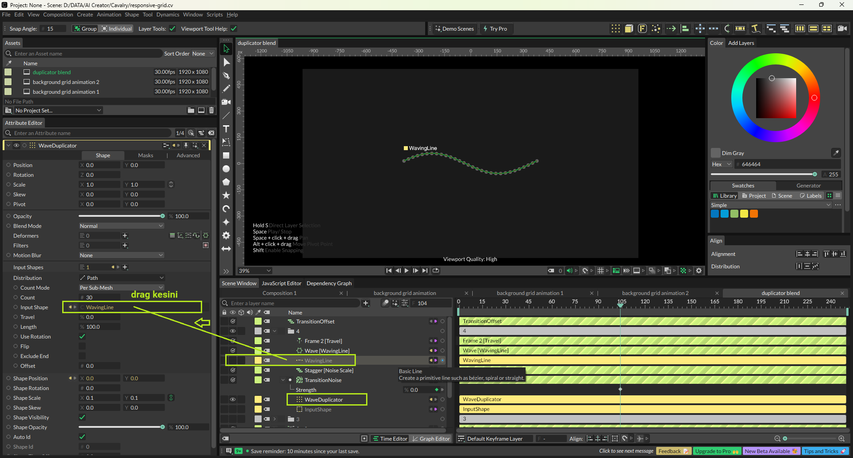The image size is (853, 458).
Task: Click the color eyedropper icon
Action: tap(836, 153)
